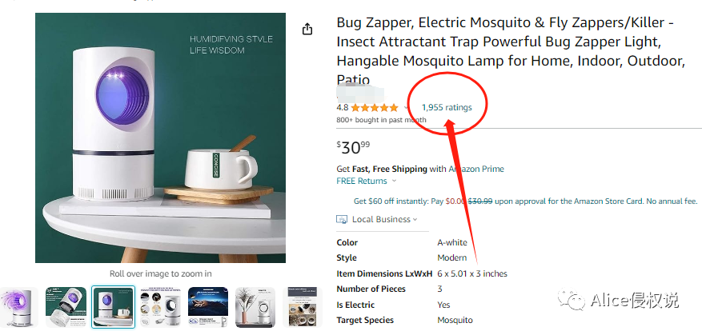Expand the star rating breakdown chevron

tap(407, 107)
